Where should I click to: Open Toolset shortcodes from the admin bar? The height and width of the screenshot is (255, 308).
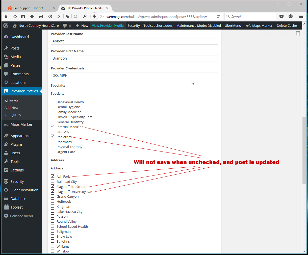point(158,25)
